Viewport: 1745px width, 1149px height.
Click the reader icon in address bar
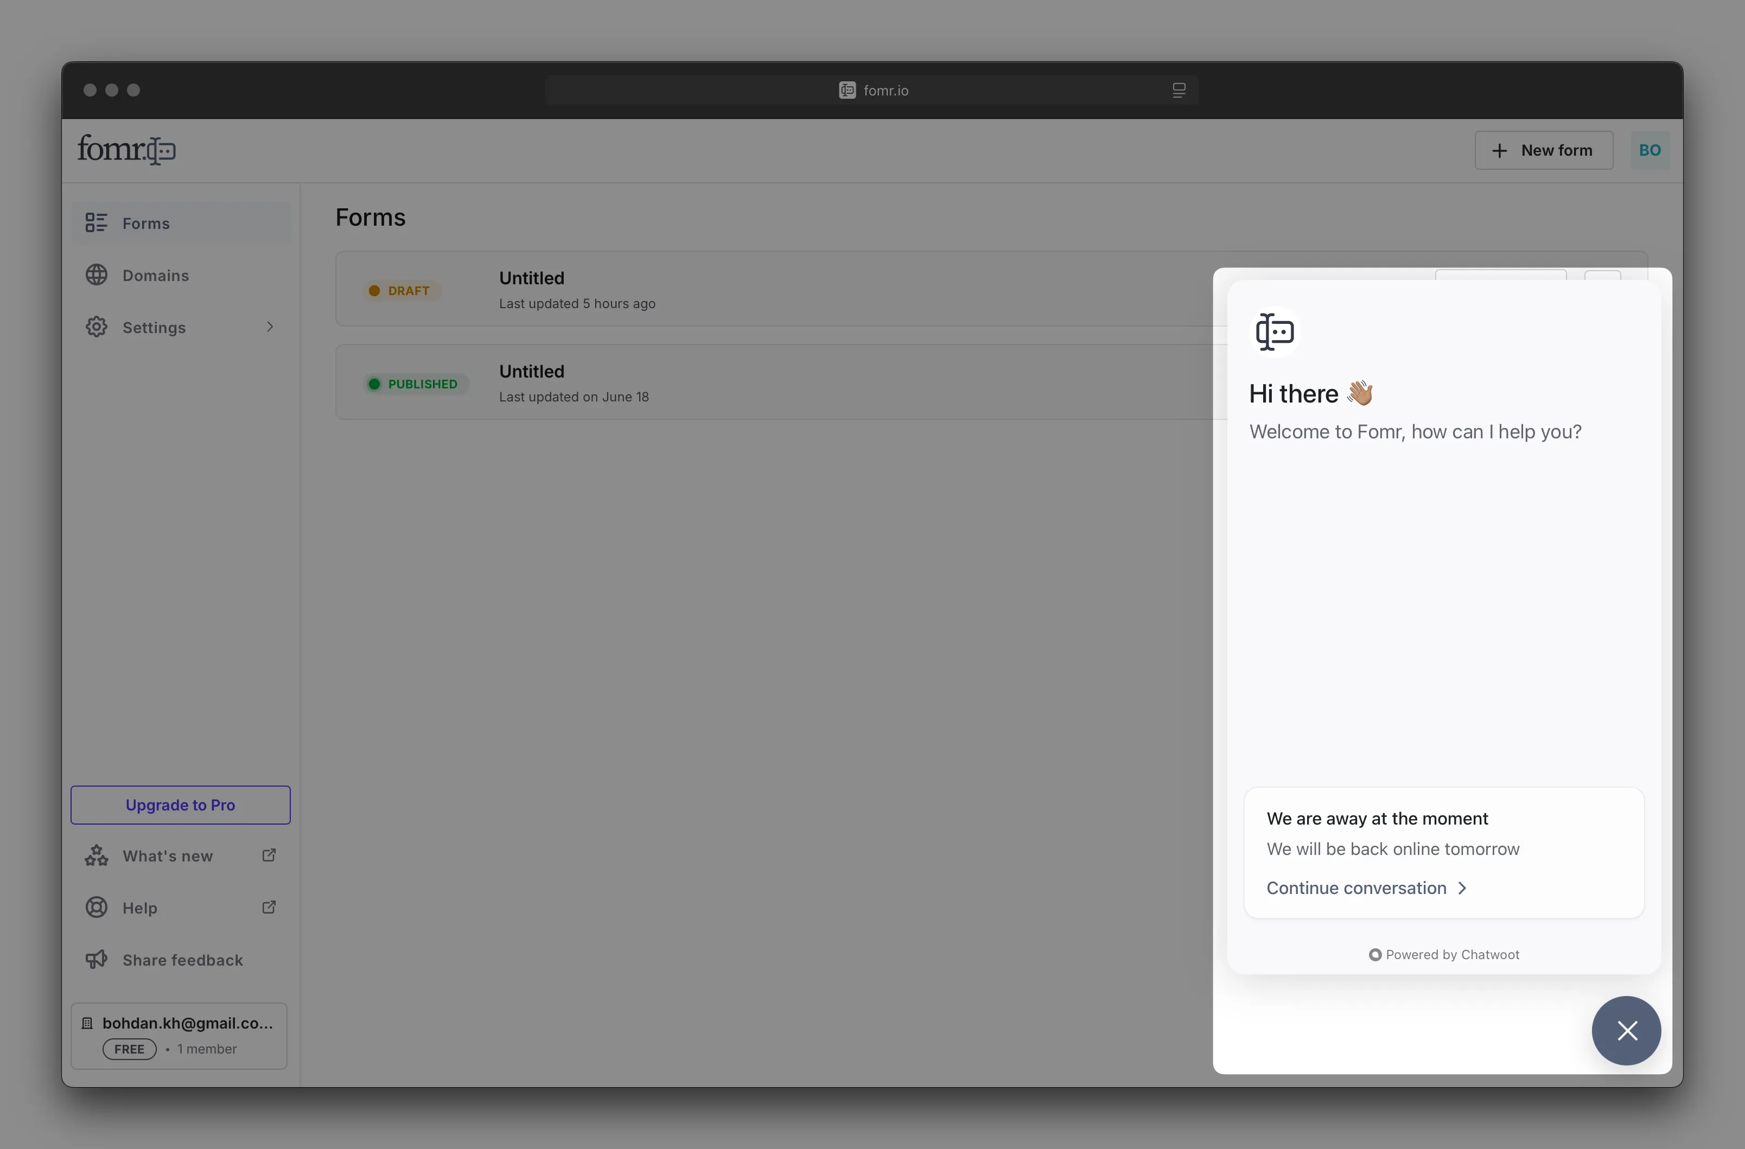point(1178,90)
